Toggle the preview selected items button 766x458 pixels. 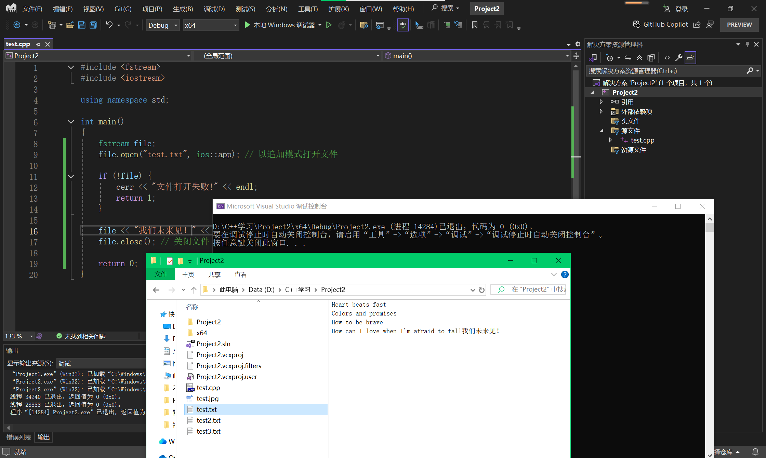tap(690, 58)
